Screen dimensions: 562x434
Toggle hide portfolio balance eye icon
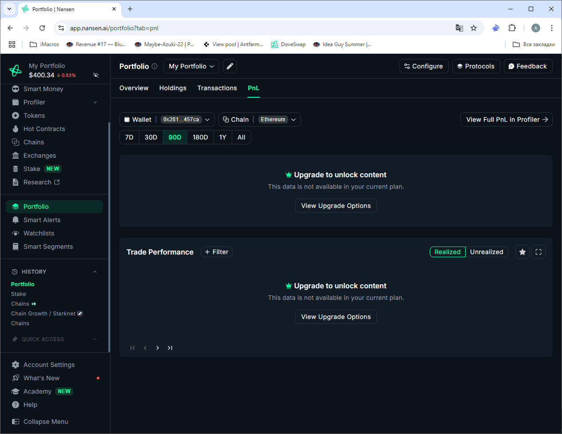coord(96,75)
